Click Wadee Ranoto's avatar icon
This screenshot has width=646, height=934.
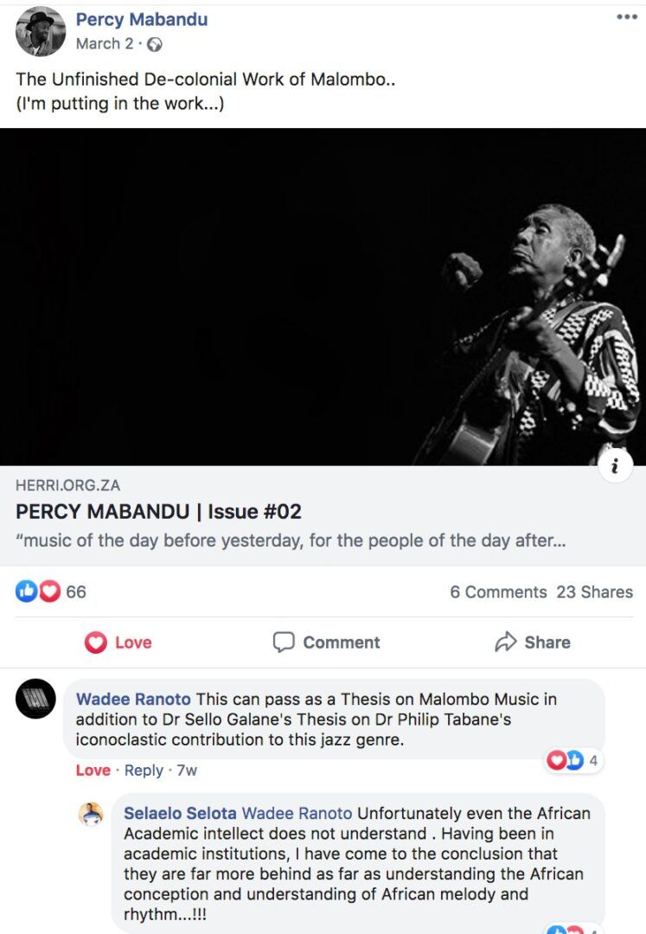pyautogui.click(x=35, y=699)
